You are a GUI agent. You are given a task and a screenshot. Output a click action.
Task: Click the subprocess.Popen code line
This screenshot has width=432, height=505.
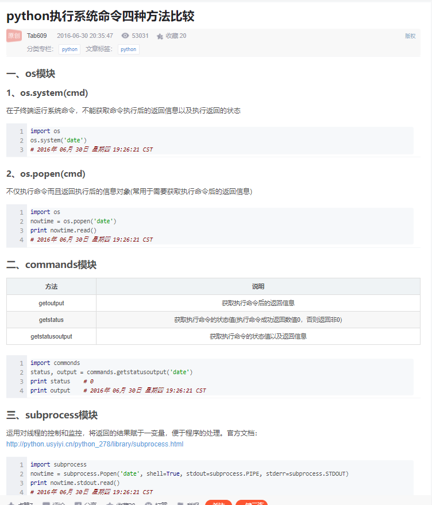189,474
